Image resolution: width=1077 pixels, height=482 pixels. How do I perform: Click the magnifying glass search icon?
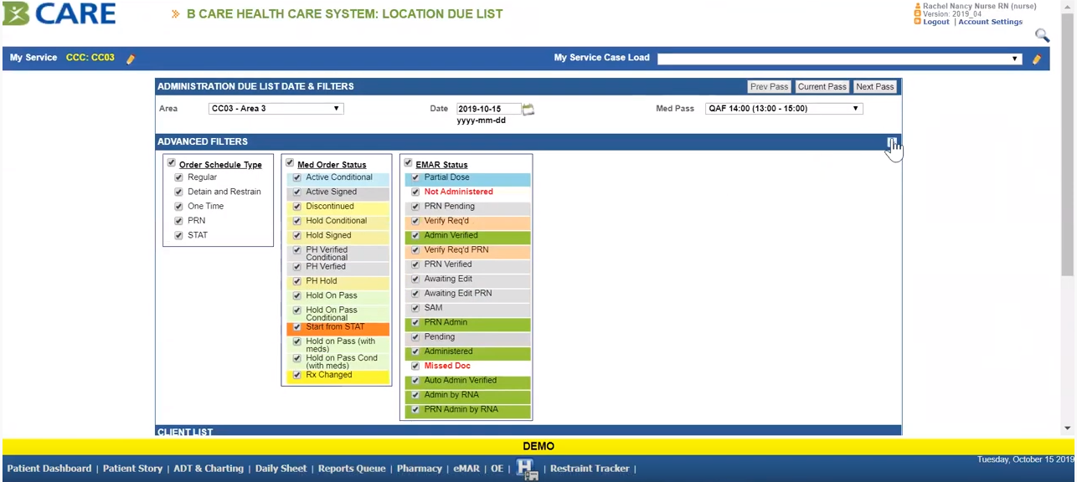click(x=1042, y=35)
